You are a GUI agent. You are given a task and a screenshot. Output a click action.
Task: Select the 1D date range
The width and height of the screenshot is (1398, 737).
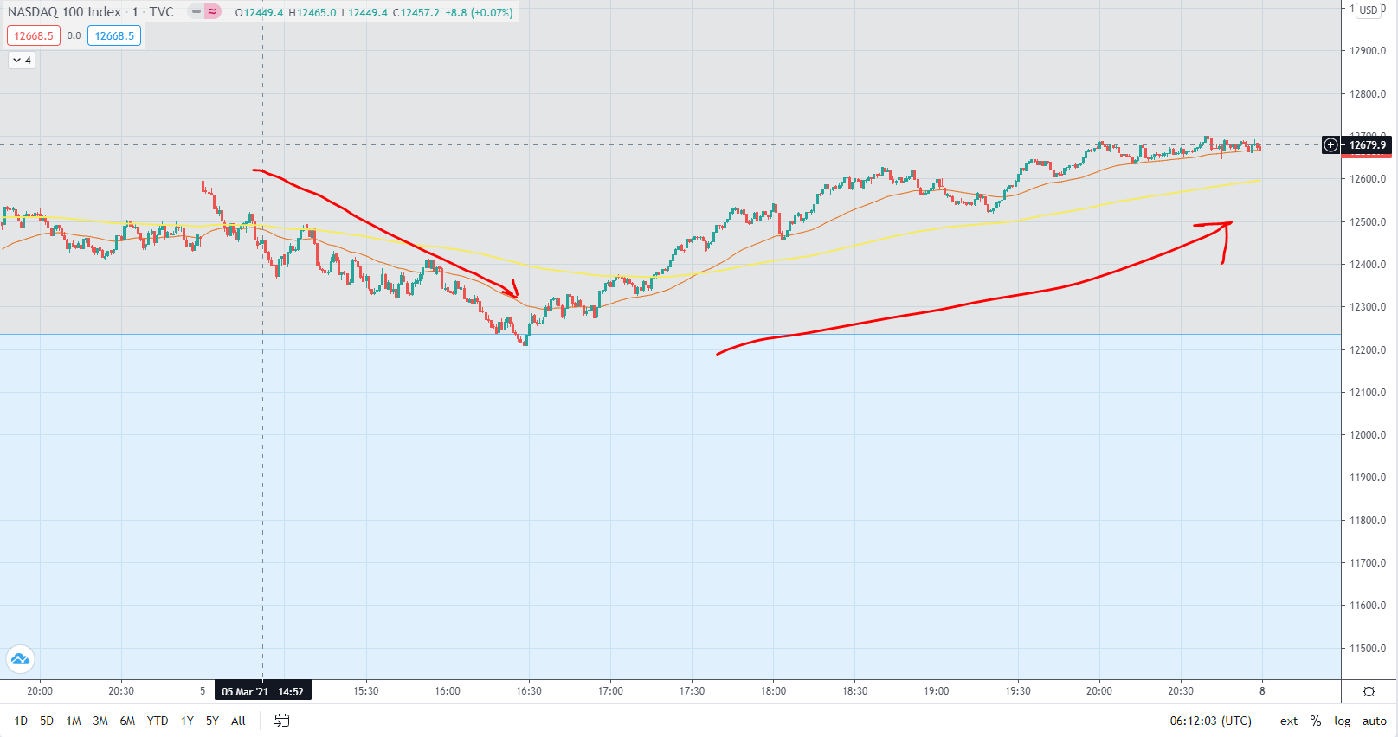[21, 721]
